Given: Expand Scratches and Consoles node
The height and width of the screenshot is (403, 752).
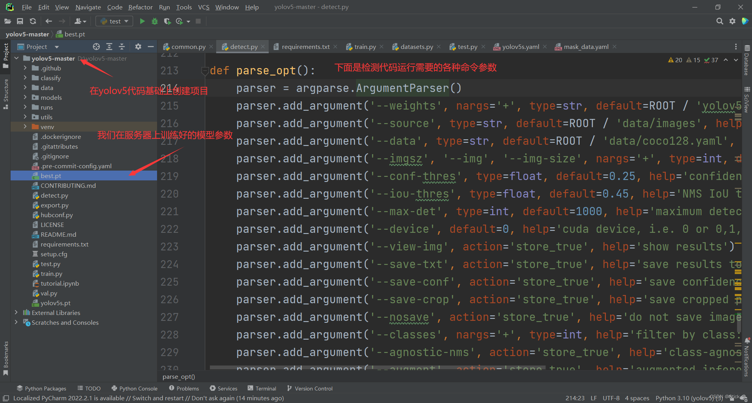Looking at the screenshot, I should coord(16,322).
